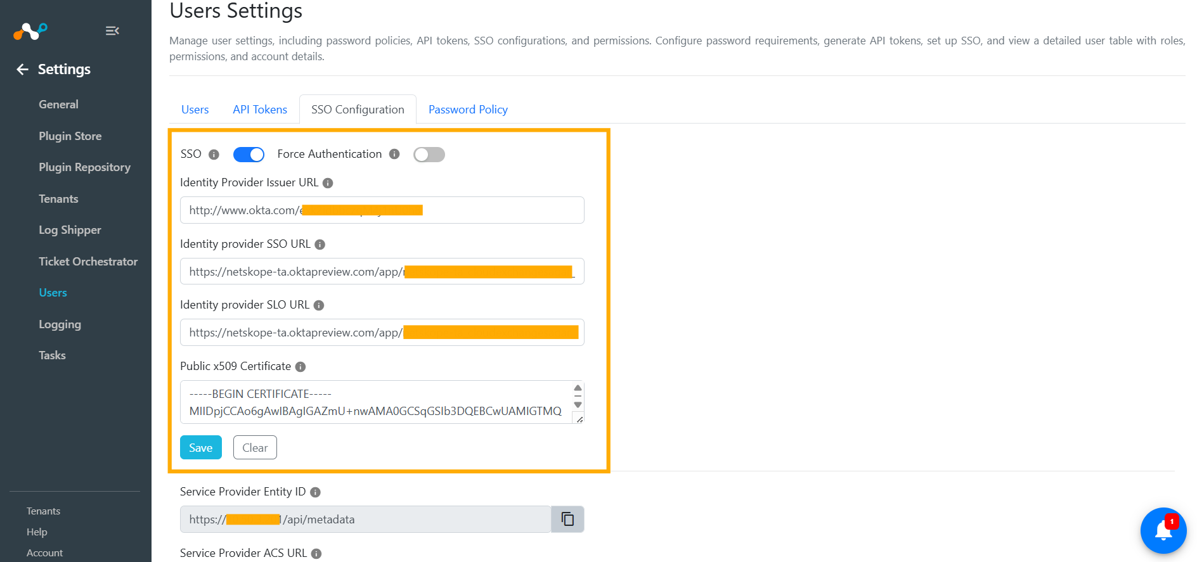The height and width of the screenshot is (562, 1197).
Task: Click the back arrow beside Settings
Action: click(22, 69)
